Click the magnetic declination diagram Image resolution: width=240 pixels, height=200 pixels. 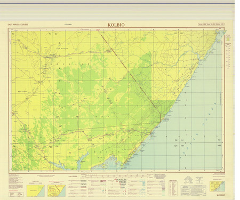(x=199, y=180)
